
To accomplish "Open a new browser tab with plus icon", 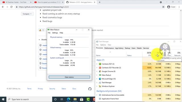I will [x=100, y=2].
